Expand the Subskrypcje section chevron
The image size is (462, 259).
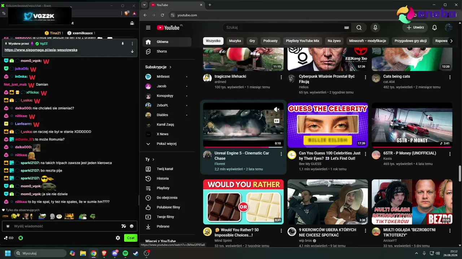(x=170, y=67)
